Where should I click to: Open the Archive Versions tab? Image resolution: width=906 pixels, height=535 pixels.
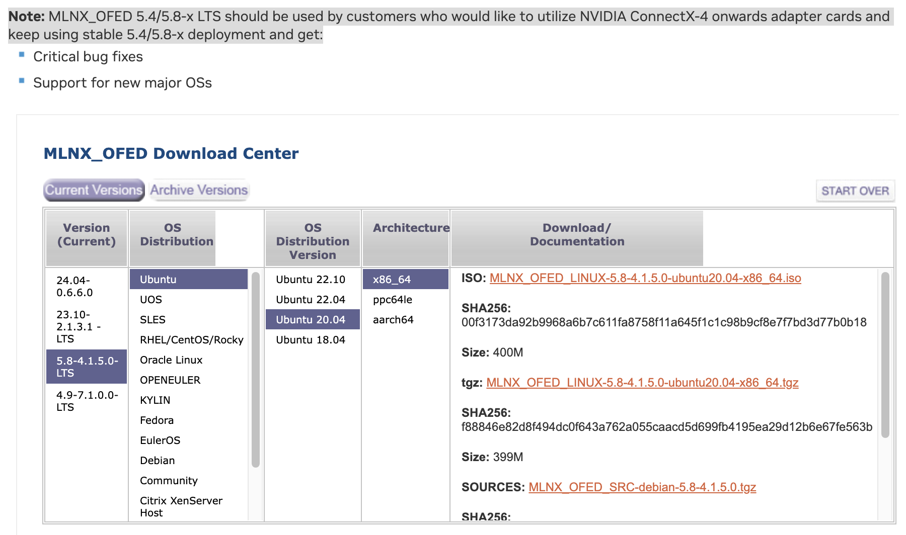(199, 190)
